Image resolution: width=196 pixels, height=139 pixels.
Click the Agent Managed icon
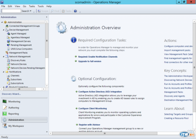8,34
